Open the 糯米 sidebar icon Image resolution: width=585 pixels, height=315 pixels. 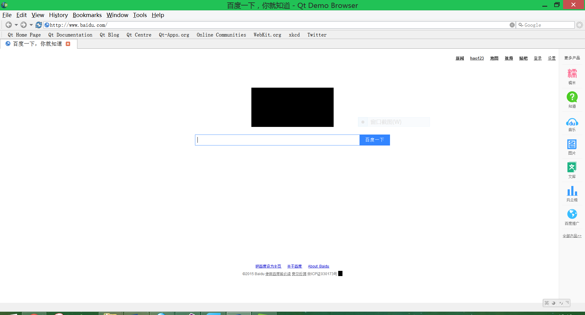572,74
